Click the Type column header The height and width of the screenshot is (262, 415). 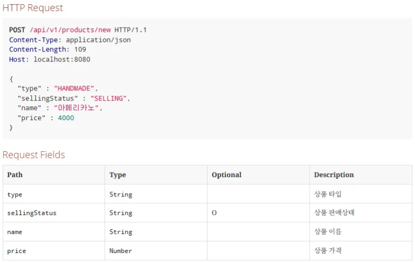point(118,175)
